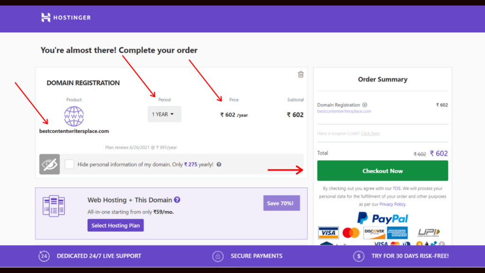
Task: Click the Save 70% badge
Action: (281, 203)
